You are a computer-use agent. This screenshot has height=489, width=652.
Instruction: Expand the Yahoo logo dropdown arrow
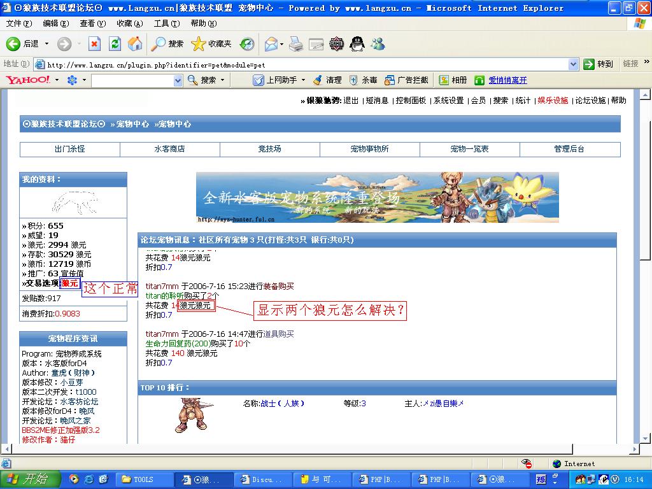pyautogui.click(x=57, y=80)
